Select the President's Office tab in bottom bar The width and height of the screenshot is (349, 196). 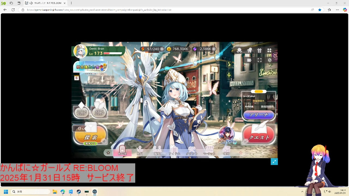pos(122,151)
